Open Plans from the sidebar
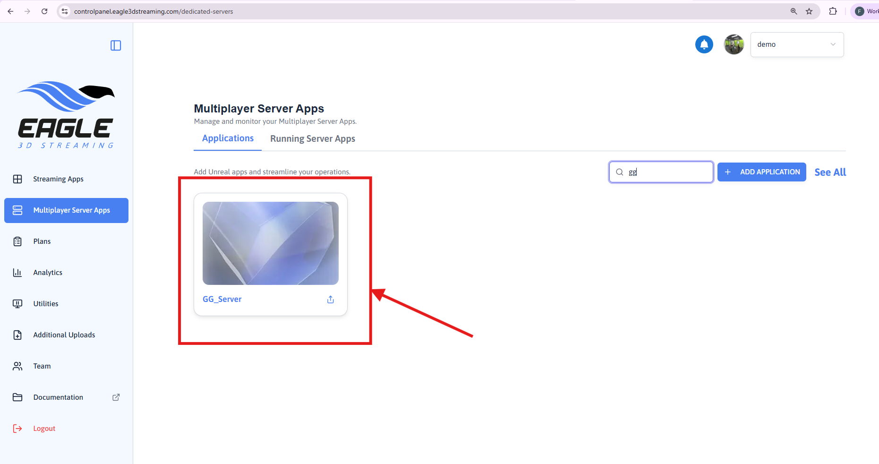This screenshot has width=879, height=464. point(42,241)
